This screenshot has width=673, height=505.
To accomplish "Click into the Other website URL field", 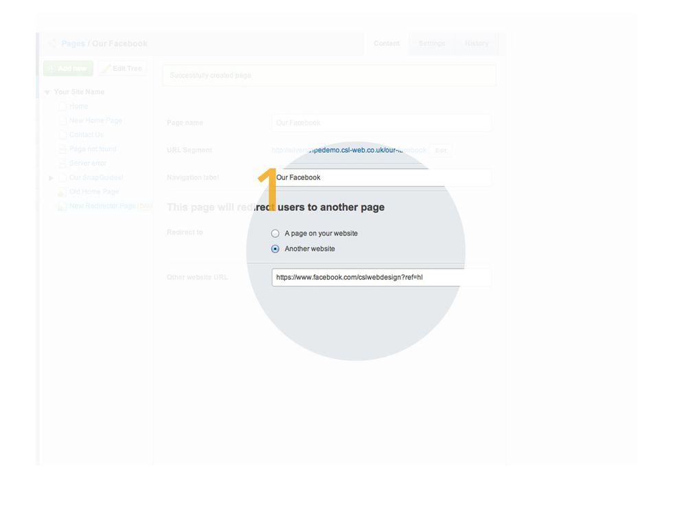I will coord(382,278).
